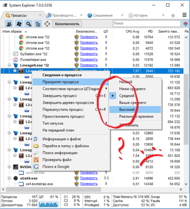Toggle the Windows system processes icon
190x209 pixels.
[x=19, y=24]
